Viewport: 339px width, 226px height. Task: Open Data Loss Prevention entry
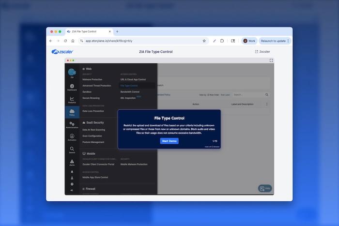pos(93,111)
